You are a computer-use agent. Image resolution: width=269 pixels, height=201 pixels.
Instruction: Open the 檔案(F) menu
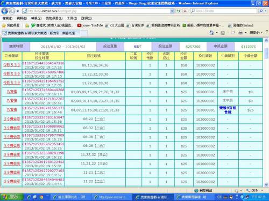coord(8,18)
